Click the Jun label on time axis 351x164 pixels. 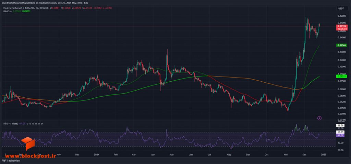tap(191, 154)
